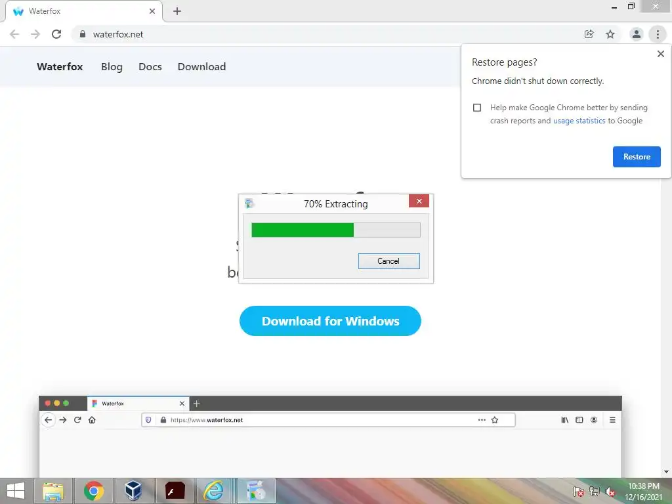Open a new tab with the plus button
Image resolution: width=672 pixels, height=504 pixels.
pyautogui.click(x=177, y=11)
